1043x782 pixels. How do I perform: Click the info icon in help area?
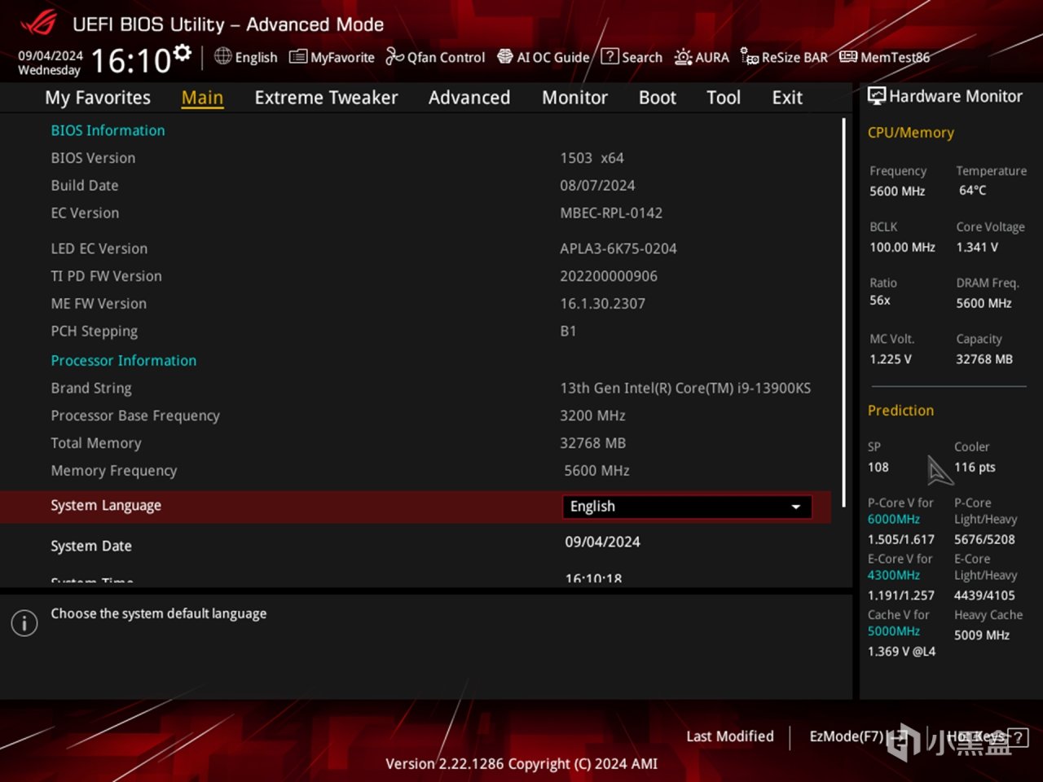pos(24,623)
